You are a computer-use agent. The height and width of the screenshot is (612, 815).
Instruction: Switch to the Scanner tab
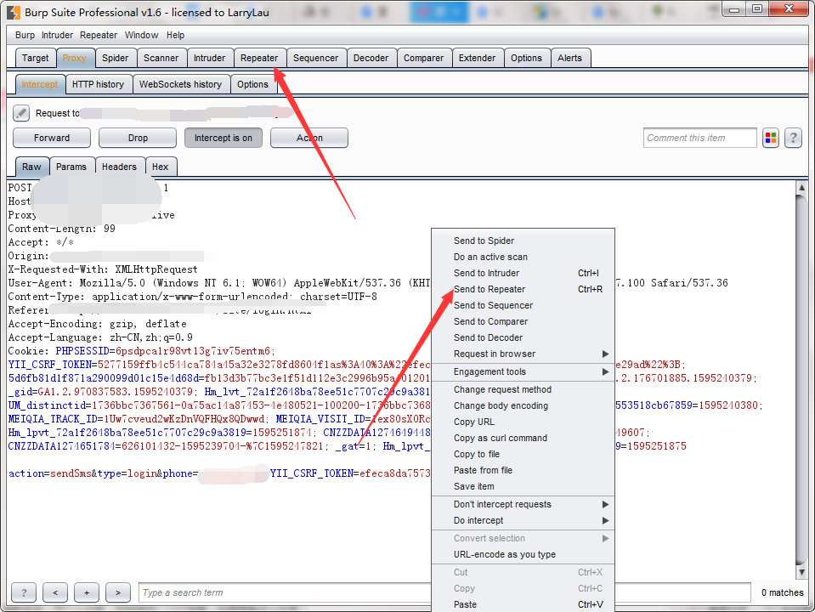tap(161, 58)
